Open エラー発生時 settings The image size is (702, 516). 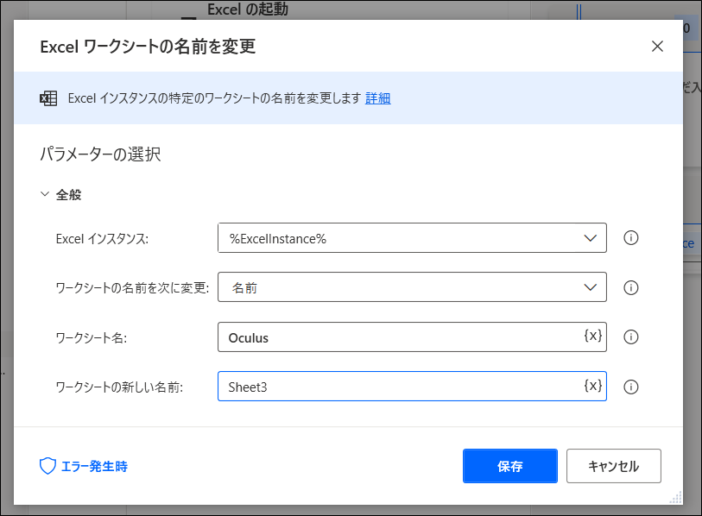84,466
